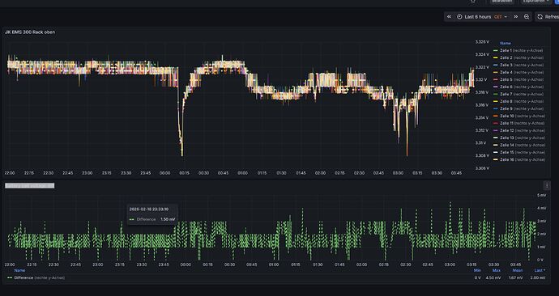This screenshot has width=559, height=296.
Task: Click the Last value 2.00 mV
Action: tap(538, 278)
